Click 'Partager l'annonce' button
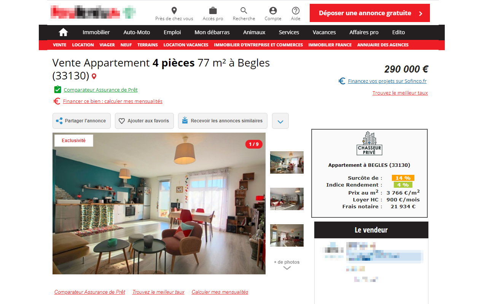The image size is (487, 304). (x=81, y=121)
